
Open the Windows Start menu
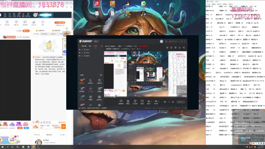coord(2,147)
